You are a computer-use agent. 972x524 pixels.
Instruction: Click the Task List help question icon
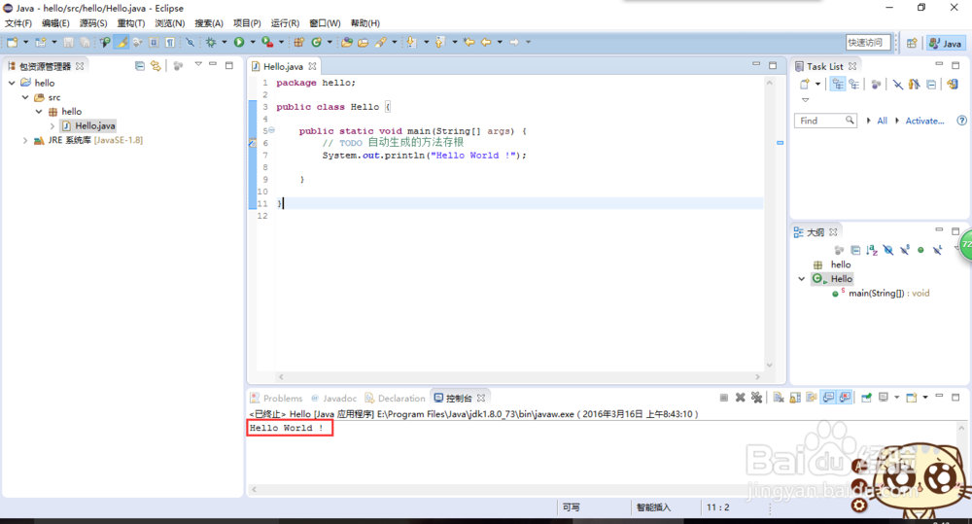[x=961, y=121]
